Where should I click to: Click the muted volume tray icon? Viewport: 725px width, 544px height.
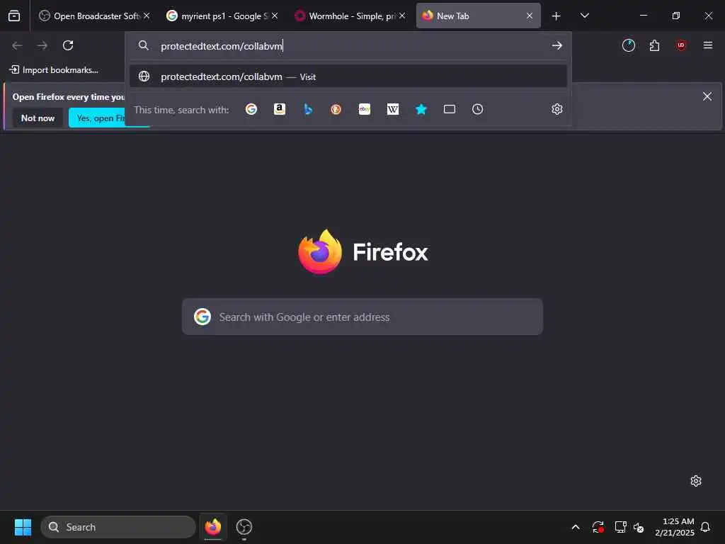click(639, 527)
